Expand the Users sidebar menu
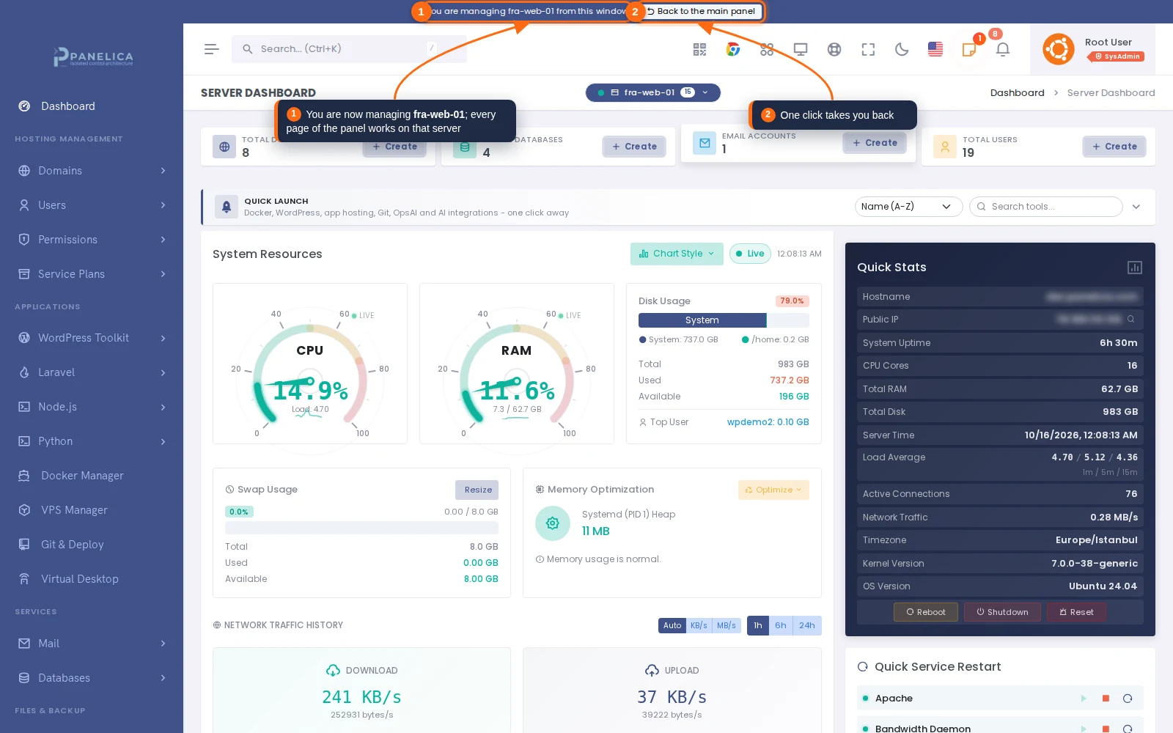This screenshot has height=733, width=1173. (92, 205)
